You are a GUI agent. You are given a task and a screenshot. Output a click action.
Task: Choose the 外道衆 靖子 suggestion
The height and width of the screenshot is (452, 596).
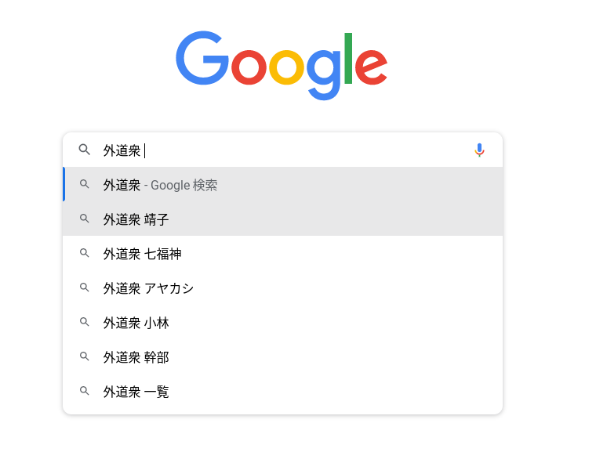point(136,219)
